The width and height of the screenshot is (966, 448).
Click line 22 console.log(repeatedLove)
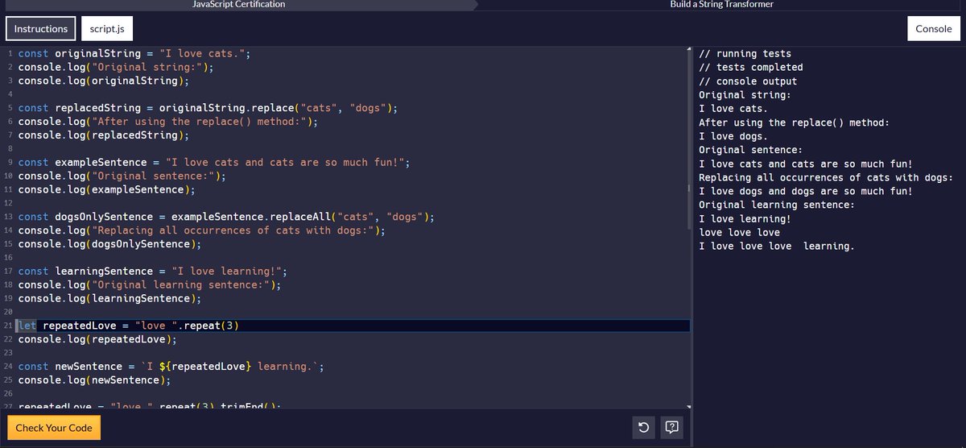[97, 339]
